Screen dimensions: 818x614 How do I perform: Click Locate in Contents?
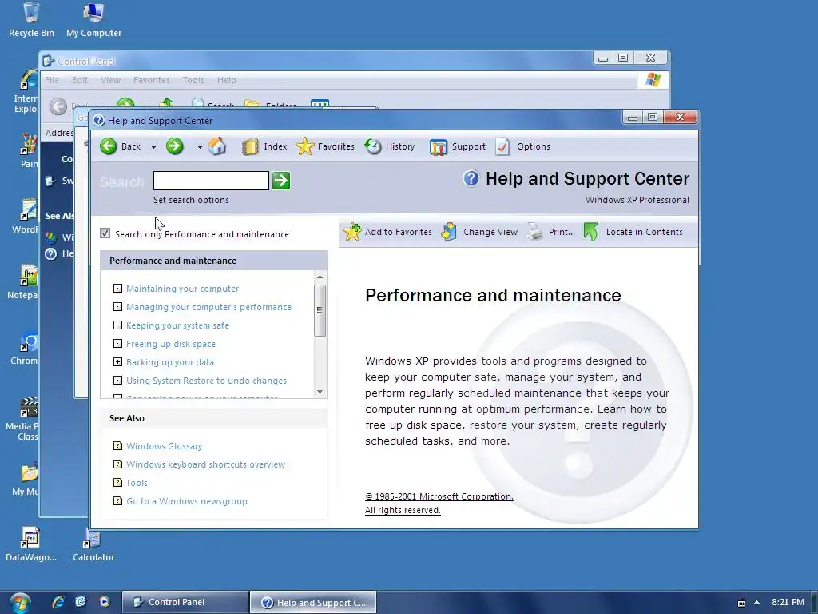pyautogui.click(x=633, y=232)
